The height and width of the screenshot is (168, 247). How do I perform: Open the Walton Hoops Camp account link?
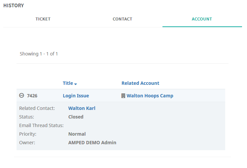150,96
